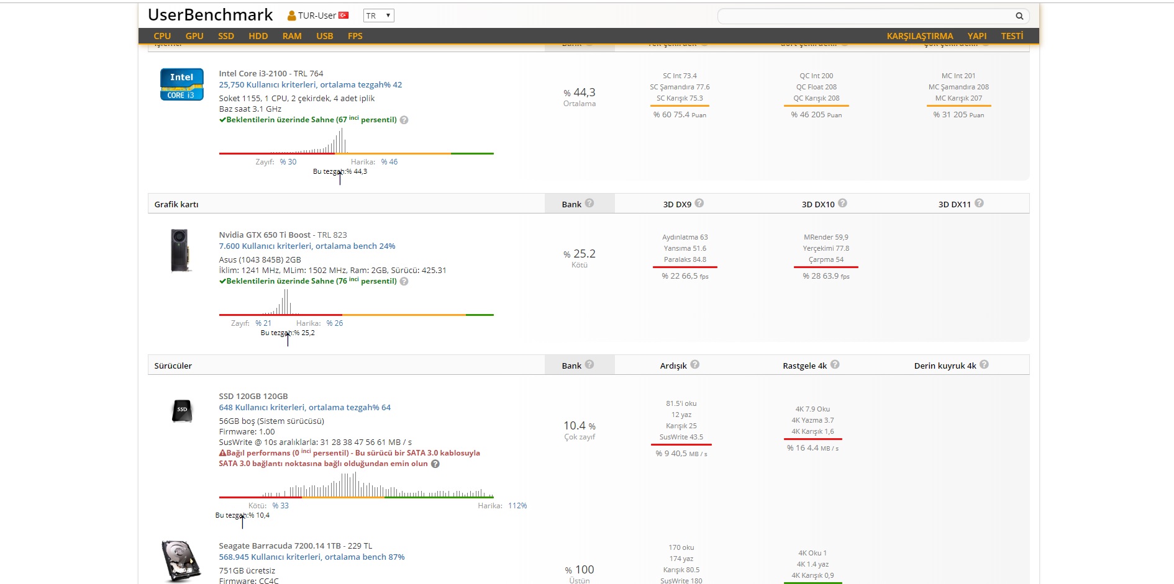Click help icon next to 3D DX10
The width and height of the screenshot is (1174, 584).
point(842,203)
